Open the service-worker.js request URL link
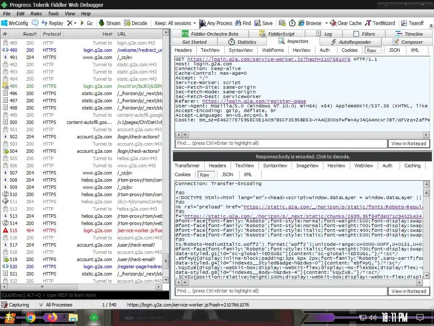Screen dimensions: 434x326 269,59
